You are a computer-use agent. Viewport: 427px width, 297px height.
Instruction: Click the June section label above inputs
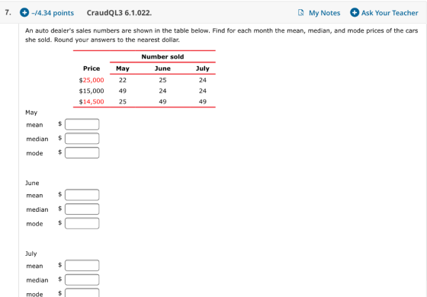[32, 183]
